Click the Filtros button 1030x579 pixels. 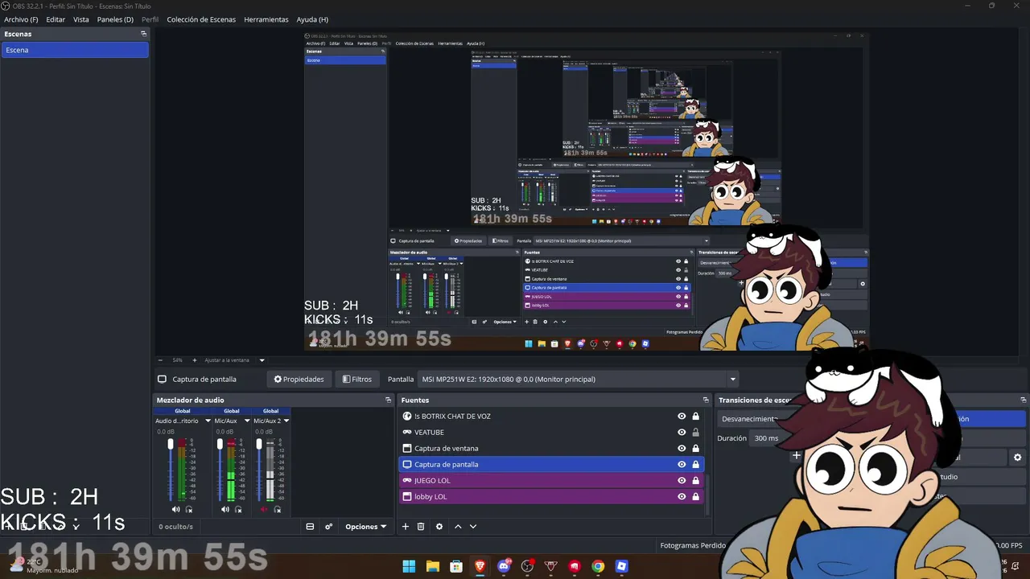357,379
